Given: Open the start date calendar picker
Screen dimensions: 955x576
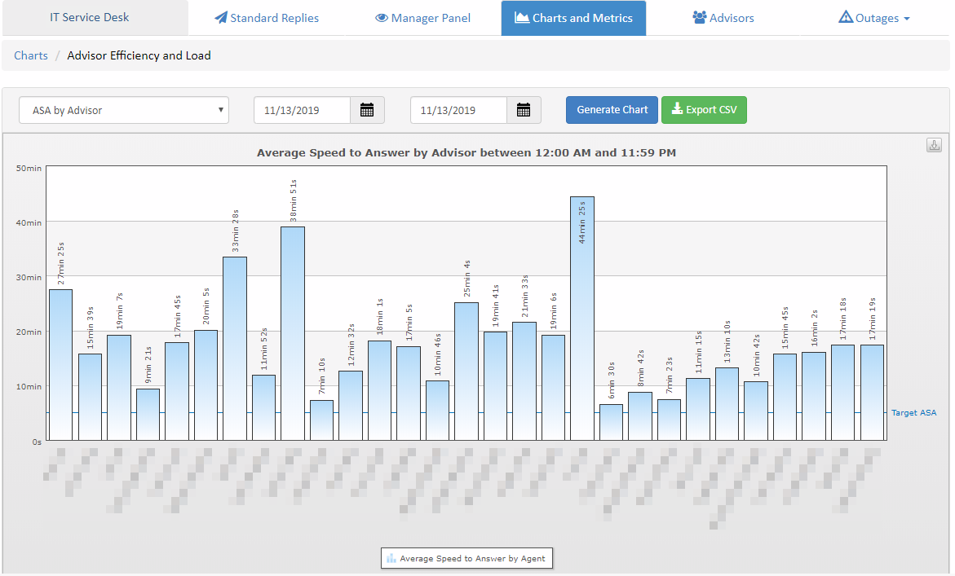Looking at the screenshot, I should 367,110.
